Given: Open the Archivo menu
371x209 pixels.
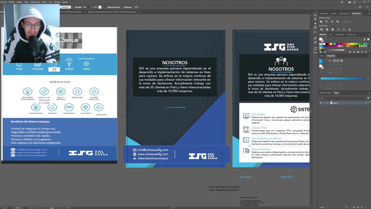Looking at the screenshot, I should tap(3, 2).
